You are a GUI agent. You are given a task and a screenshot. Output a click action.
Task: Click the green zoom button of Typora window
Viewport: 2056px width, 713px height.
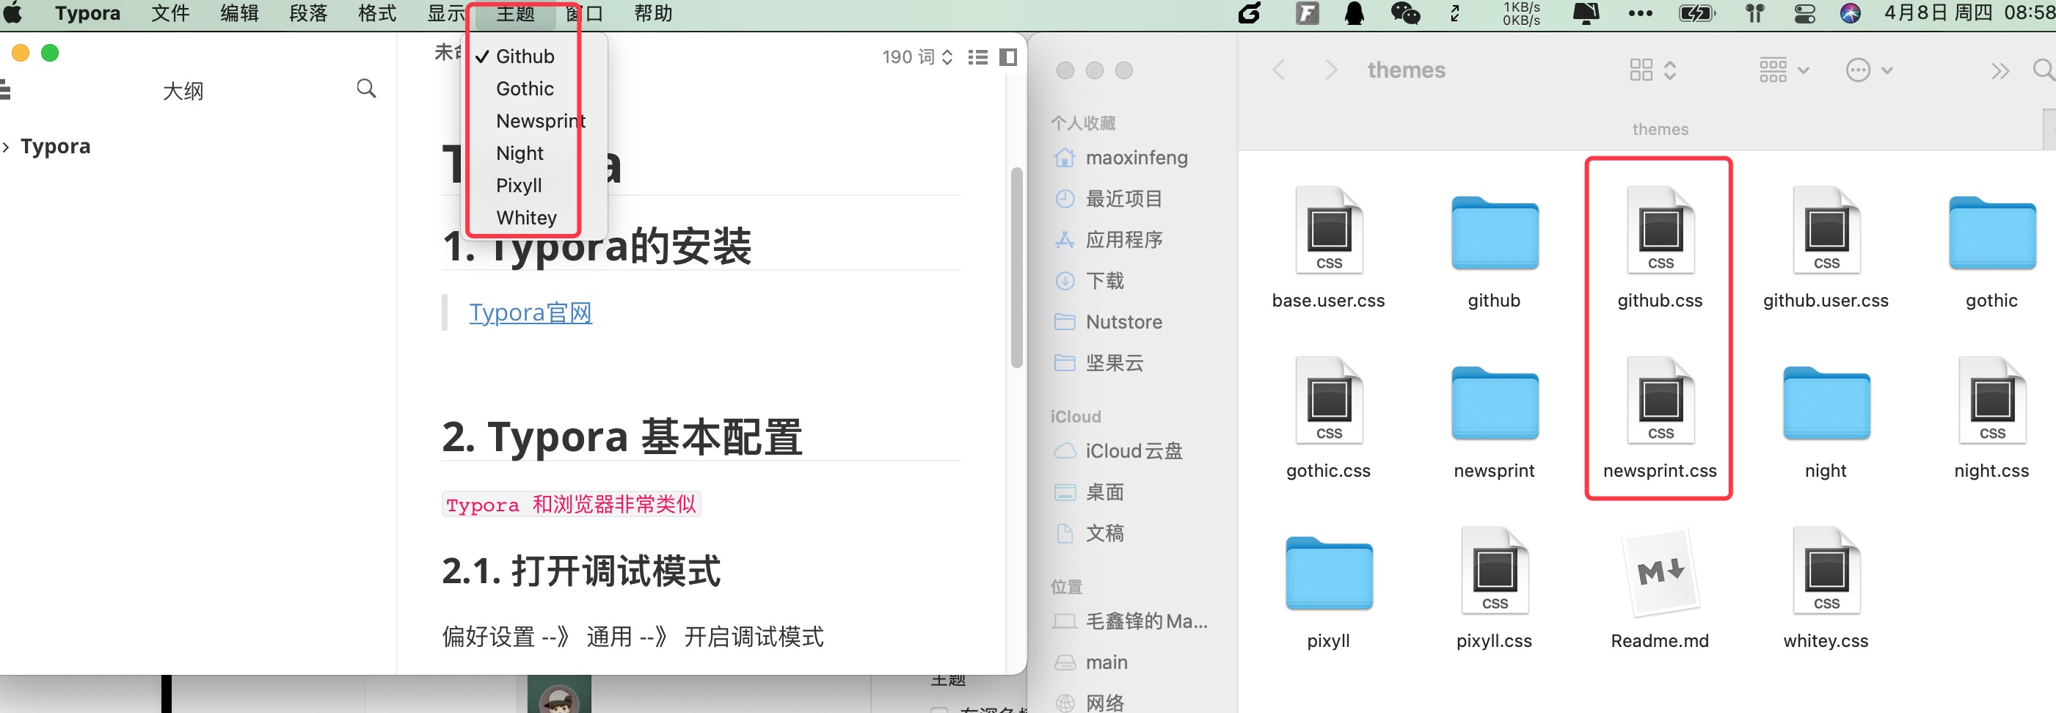pos(49,54)
